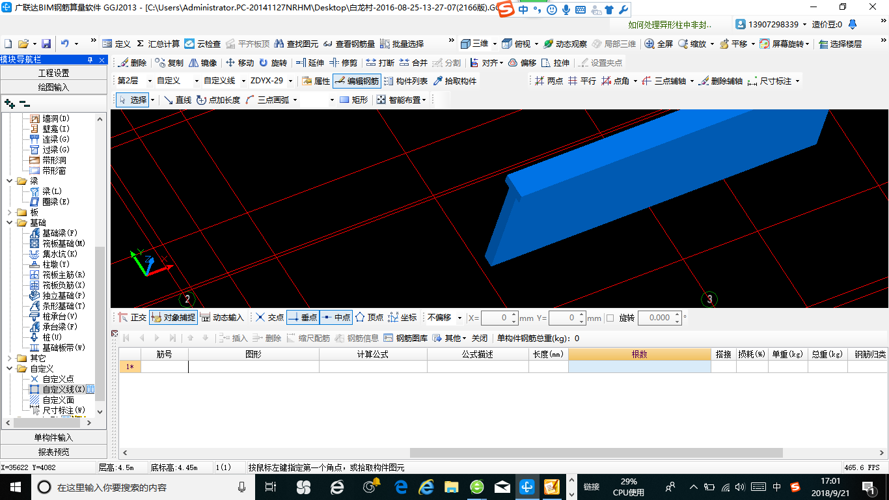Screen dimensions: 889x500
Task: Open 其他 menu in rebar editor
Action: 450,338
